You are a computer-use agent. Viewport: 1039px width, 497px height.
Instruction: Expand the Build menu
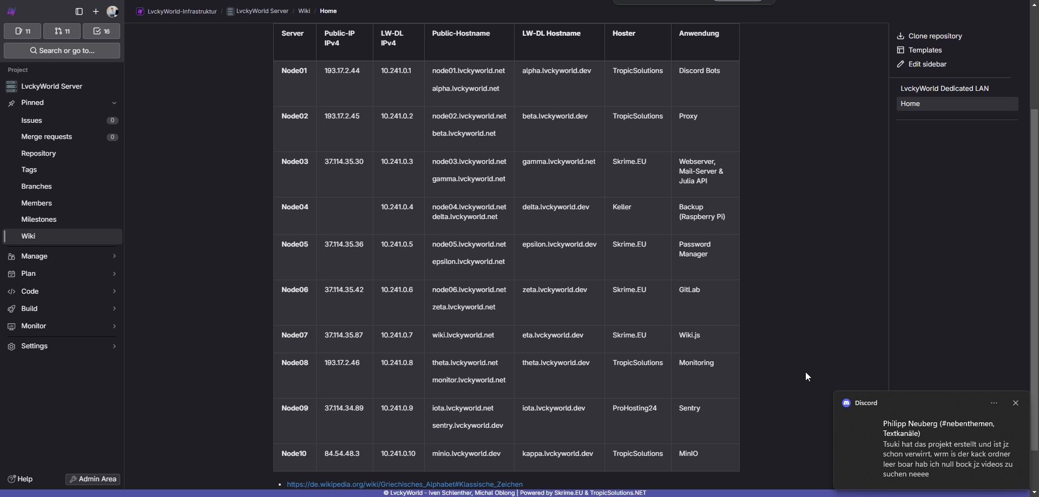click(x=62, y=309)
